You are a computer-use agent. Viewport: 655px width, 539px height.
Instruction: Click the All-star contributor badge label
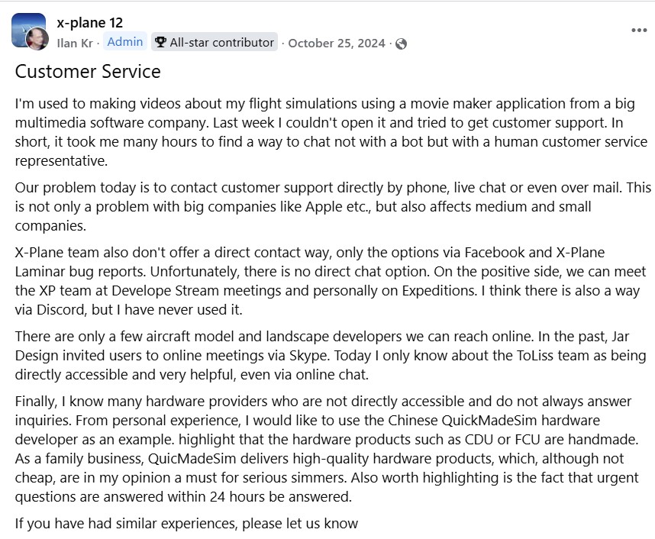pos(221,43)
